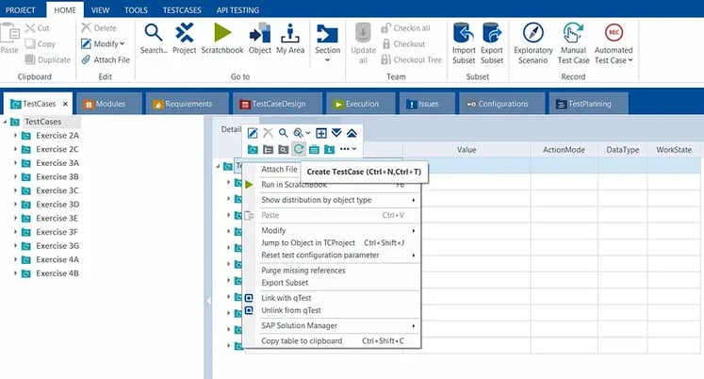The image size is (704, 379).
Task: Choose Link with qTest menu entry
Action: (333, 298)
